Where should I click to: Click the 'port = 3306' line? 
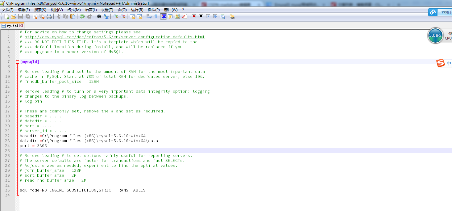[33, 146]
